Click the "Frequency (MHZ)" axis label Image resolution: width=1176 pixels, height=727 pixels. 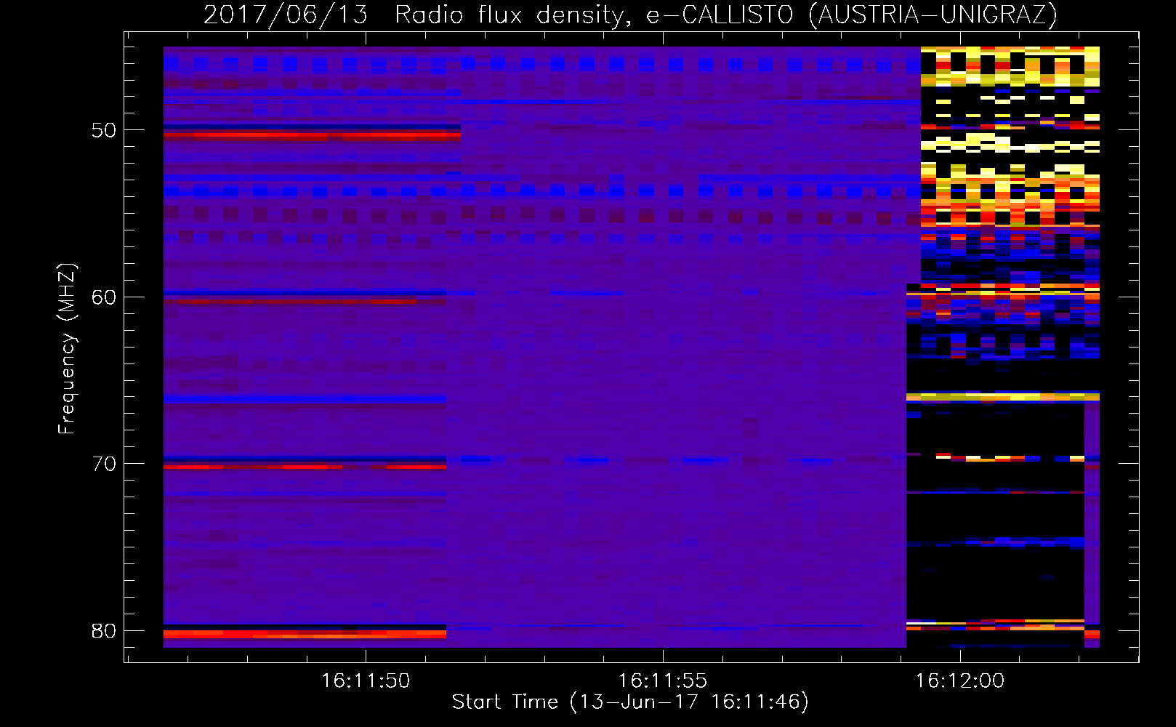click(67, 349)
